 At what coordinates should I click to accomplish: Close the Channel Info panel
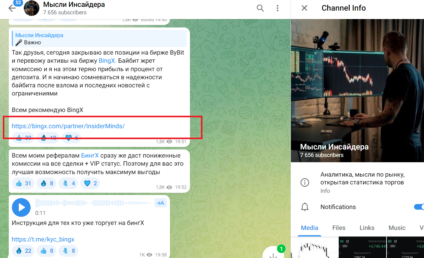(304, 8)
